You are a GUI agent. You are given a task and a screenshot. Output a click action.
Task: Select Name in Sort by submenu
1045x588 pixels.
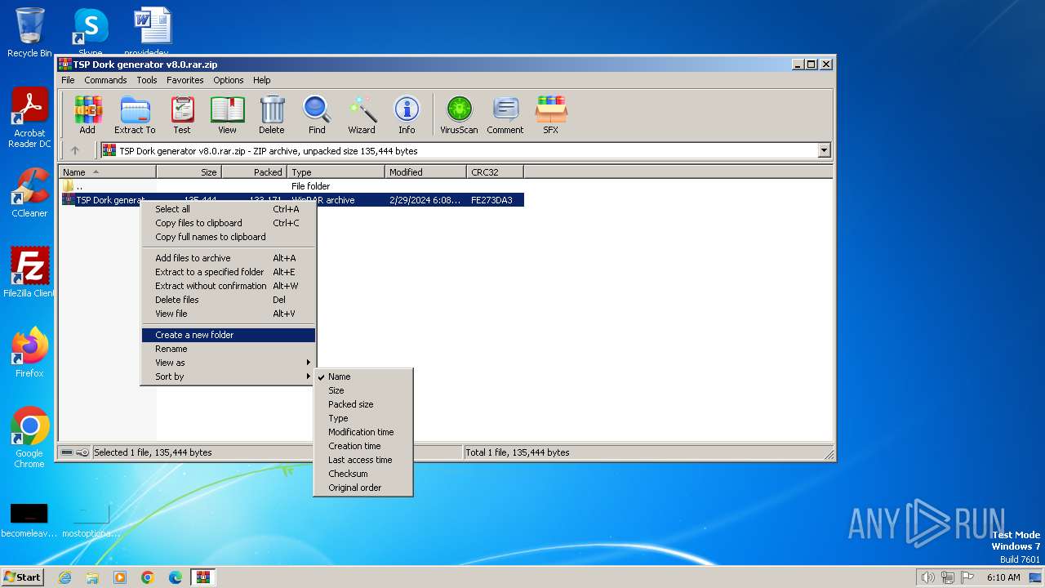pyautogui.click(x=363, y=376)
